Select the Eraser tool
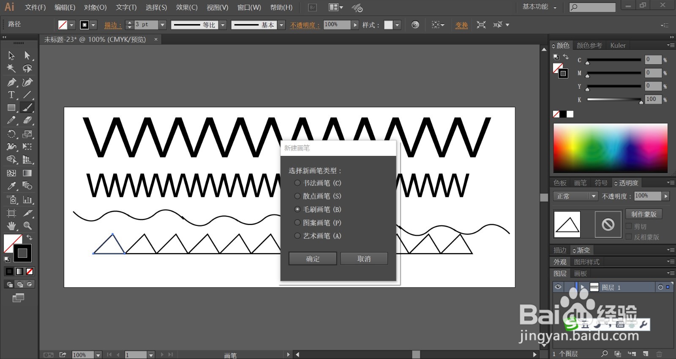The height and width of the screenshot is (359, 676). pos(27,120)
